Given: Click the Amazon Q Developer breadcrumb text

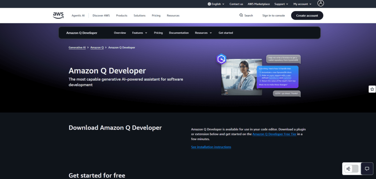Looking at the screenshot, I should tap(122, 47).
